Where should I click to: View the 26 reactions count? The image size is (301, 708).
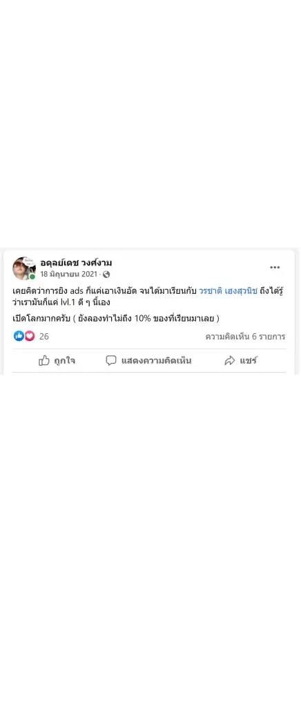point(43,337)
